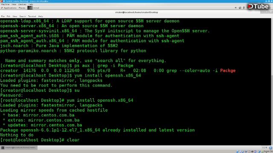Click the root prompt 'yum install openssh.x86_64' command
273x153 pixels.
point(100,100)
